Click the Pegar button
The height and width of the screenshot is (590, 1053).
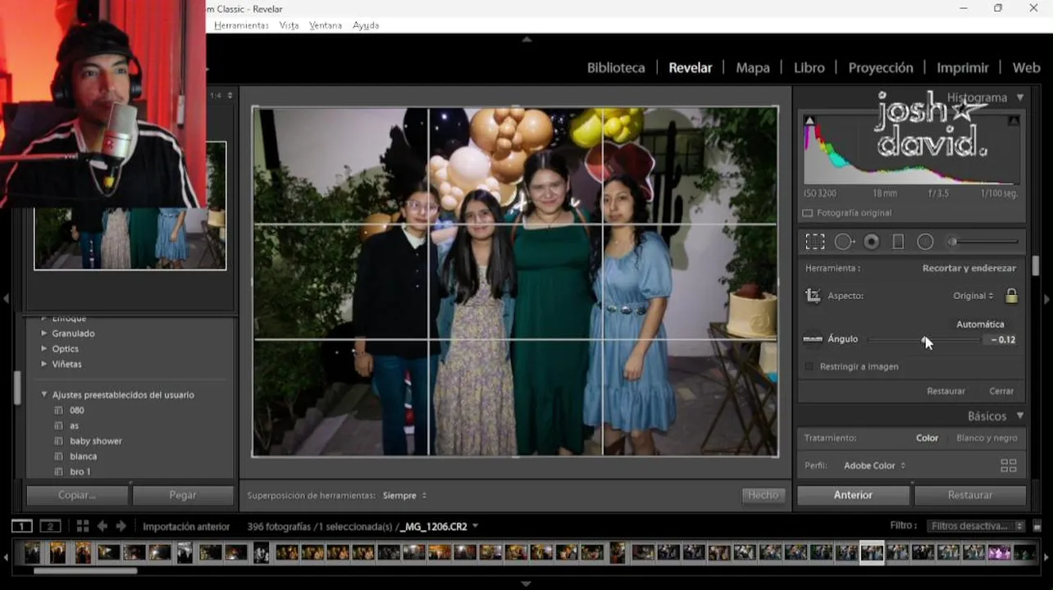click(183, 495)
